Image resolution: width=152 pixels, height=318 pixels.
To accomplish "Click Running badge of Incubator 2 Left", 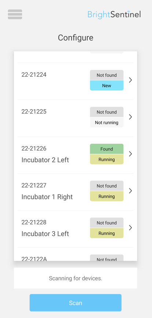I will (107, 159).
